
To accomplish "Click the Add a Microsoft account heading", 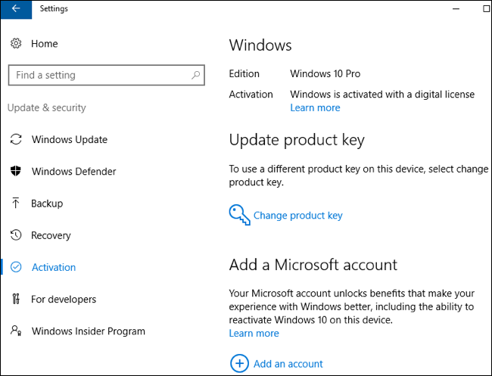I will coord(313,265).
